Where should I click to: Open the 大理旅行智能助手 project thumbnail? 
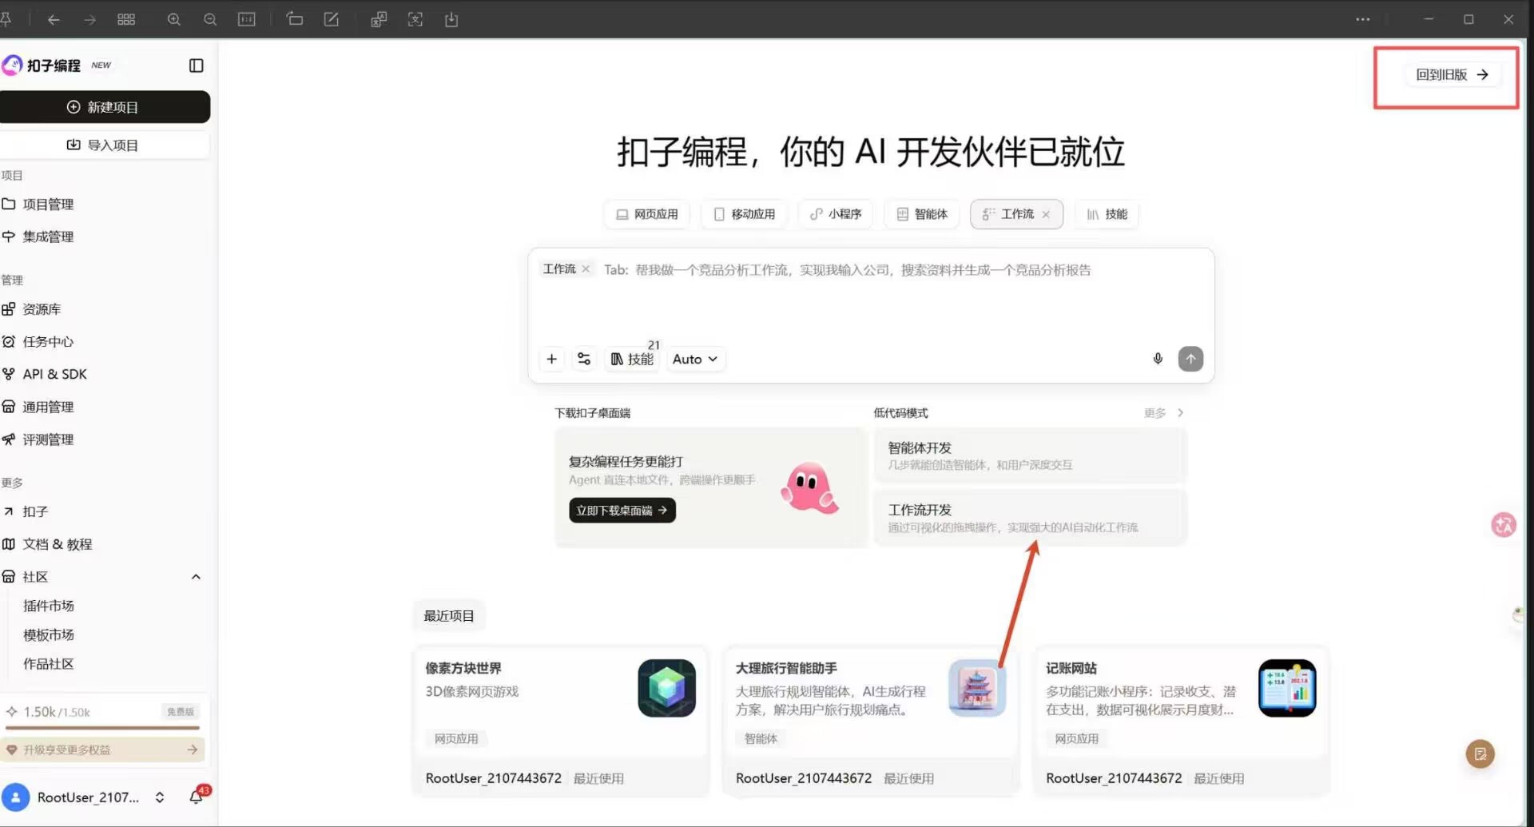(977, 688)
